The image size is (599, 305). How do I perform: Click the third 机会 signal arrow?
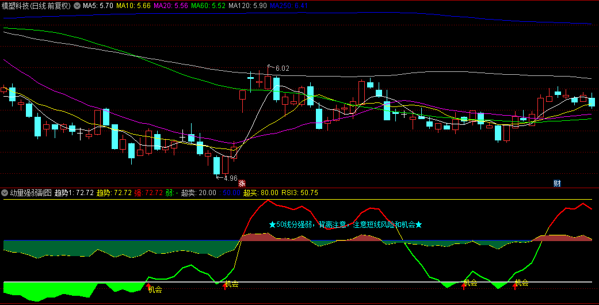(x=463, y=286)
